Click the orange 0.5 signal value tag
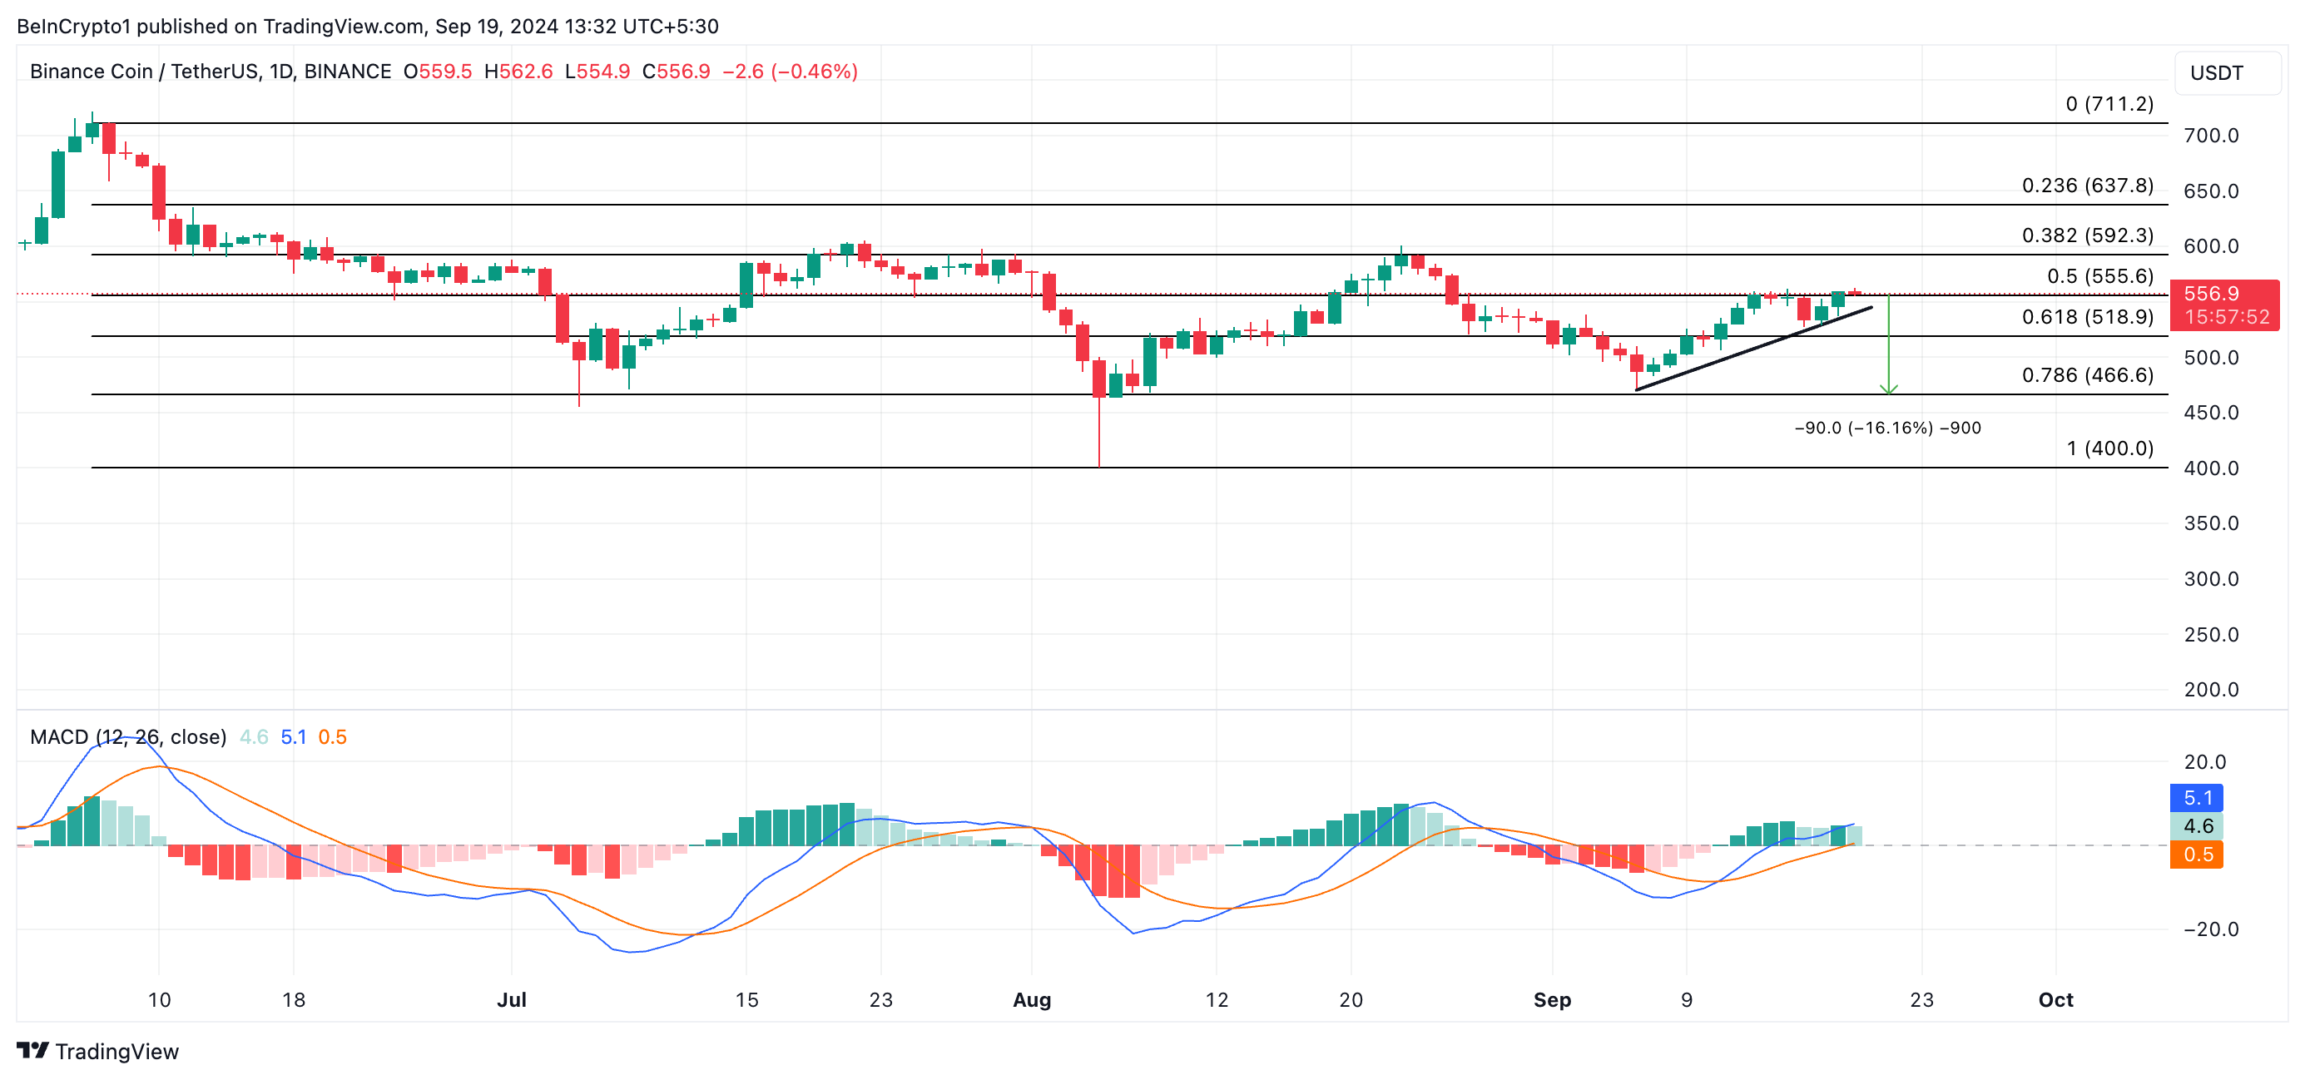This screenshot has height=1080, width=2305. pyautogui.click(x=2197, y=854)
